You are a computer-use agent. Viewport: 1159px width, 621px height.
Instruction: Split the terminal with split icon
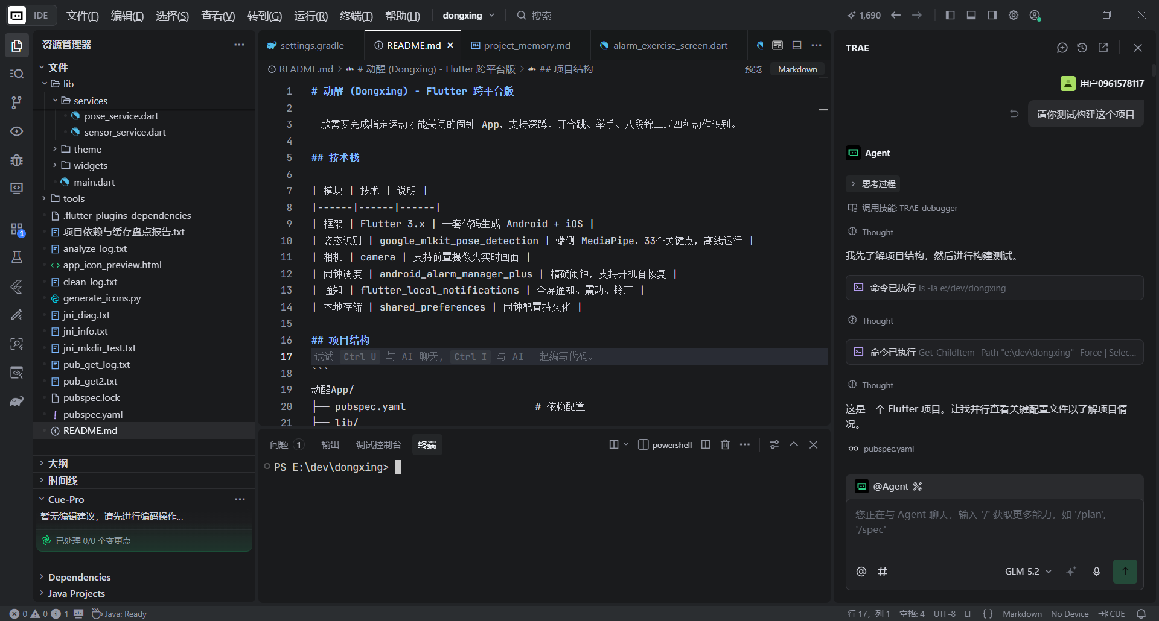coord(705,444)
